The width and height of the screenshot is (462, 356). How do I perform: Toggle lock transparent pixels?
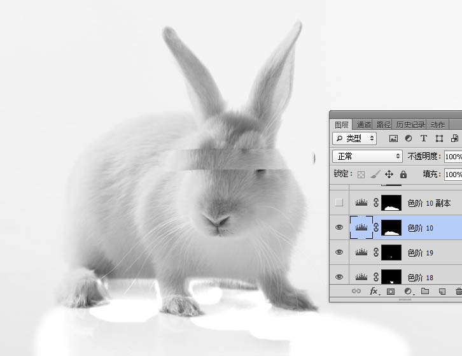(x=361, y=174)
